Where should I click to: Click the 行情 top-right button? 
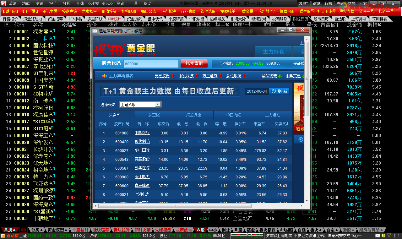(x=328, y=4)
